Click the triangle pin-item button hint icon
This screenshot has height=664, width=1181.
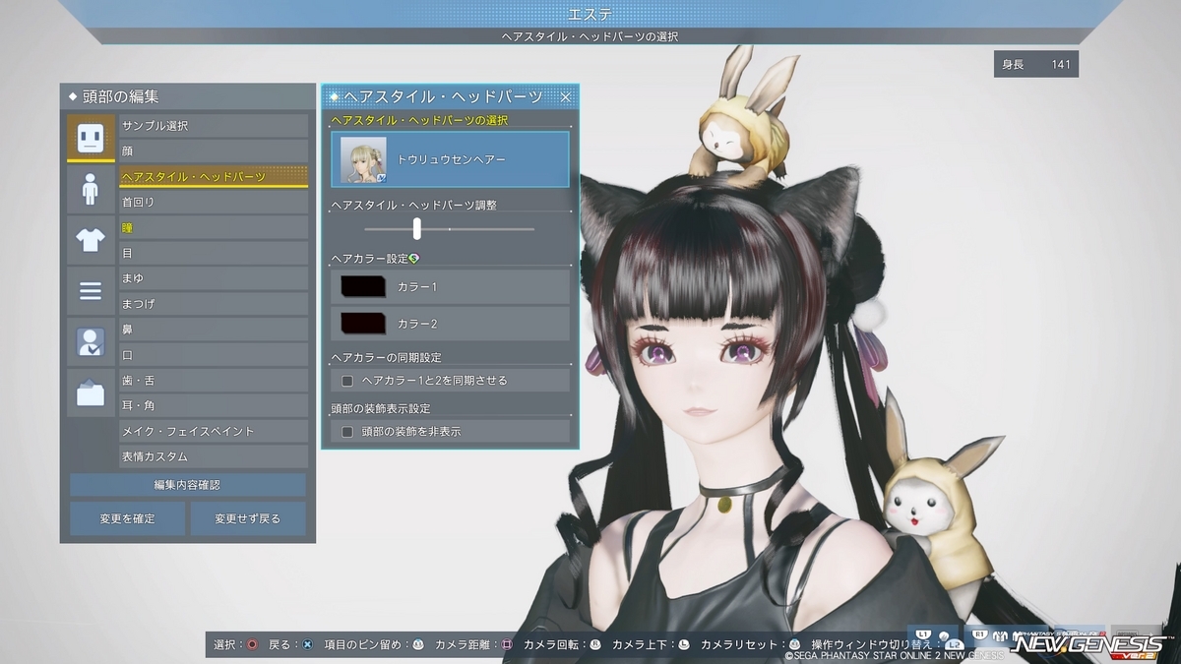click(417, 644)
